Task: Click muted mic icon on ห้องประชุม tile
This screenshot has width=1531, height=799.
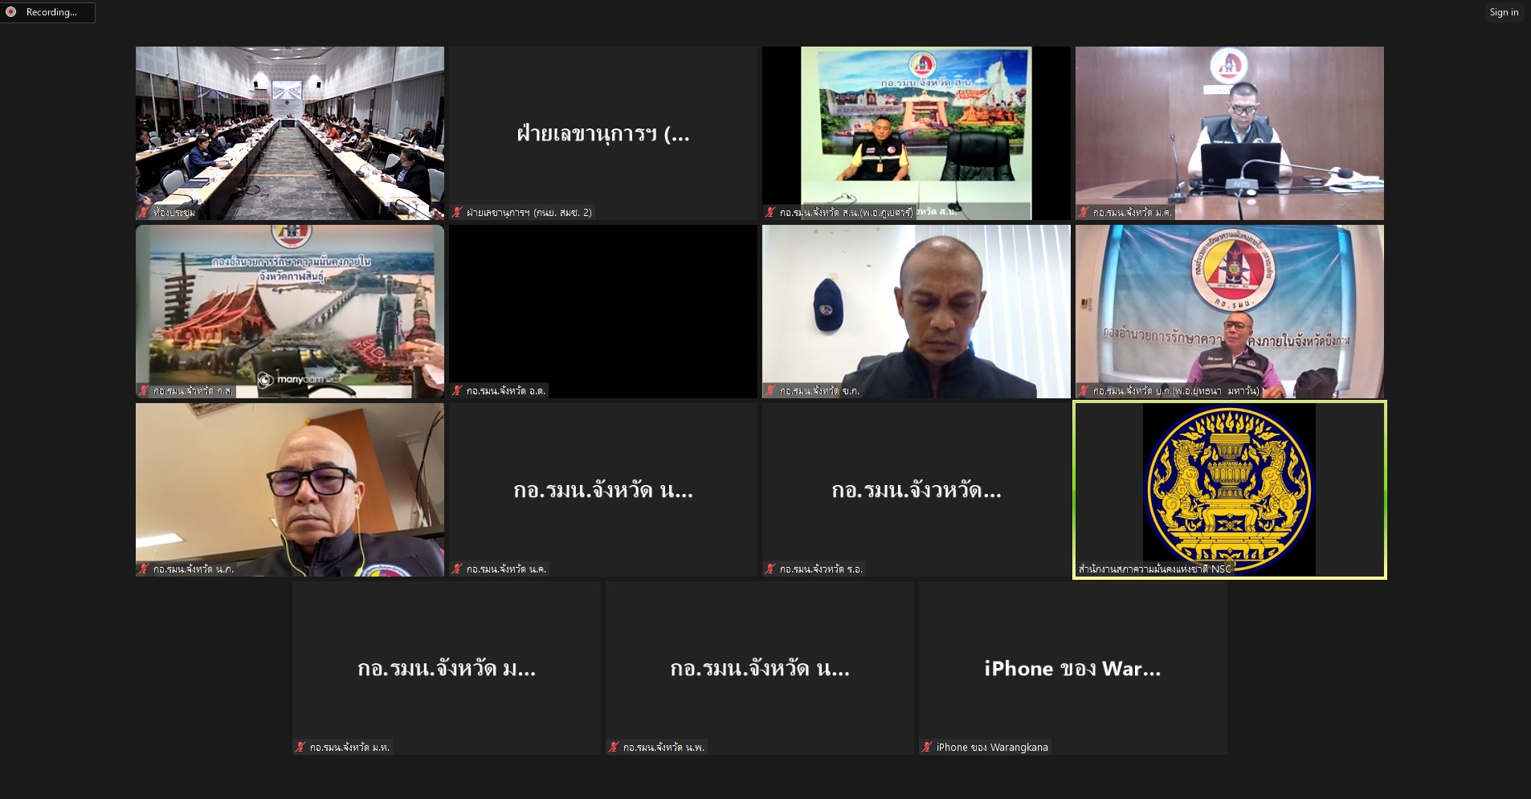Action: point(144,213)
